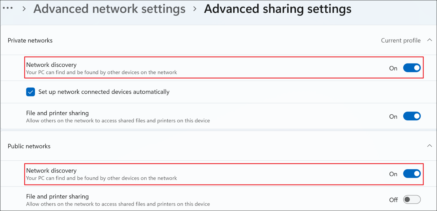Click the Off label for Public file sharing

(x=393, y=200)
